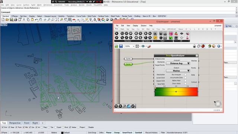This screenshot has height=134, width=238.
Task: Toggle Ortho in the status bar
Action: pyautogui.click(x=101, y=133)
